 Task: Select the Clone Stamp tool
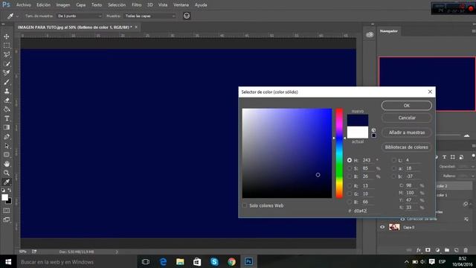click(x=7, y=91)
